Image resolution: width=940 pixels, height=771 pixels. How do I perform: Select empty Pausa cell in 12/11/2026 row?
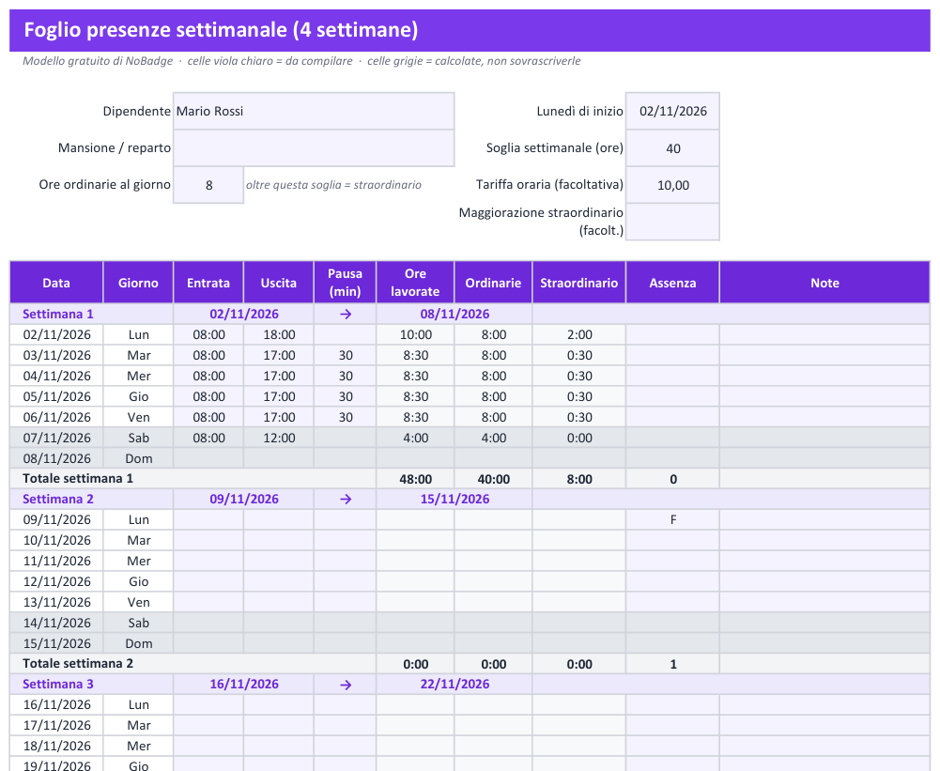[x=345, y=581]
